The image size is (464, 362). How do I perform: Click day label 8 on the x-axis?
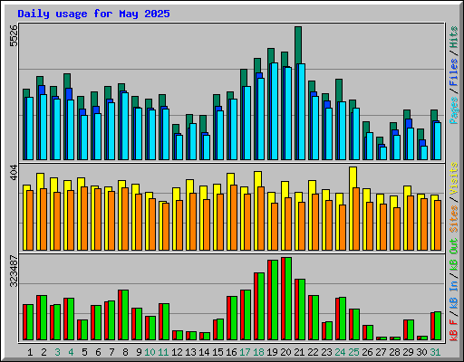click(125, 352)
